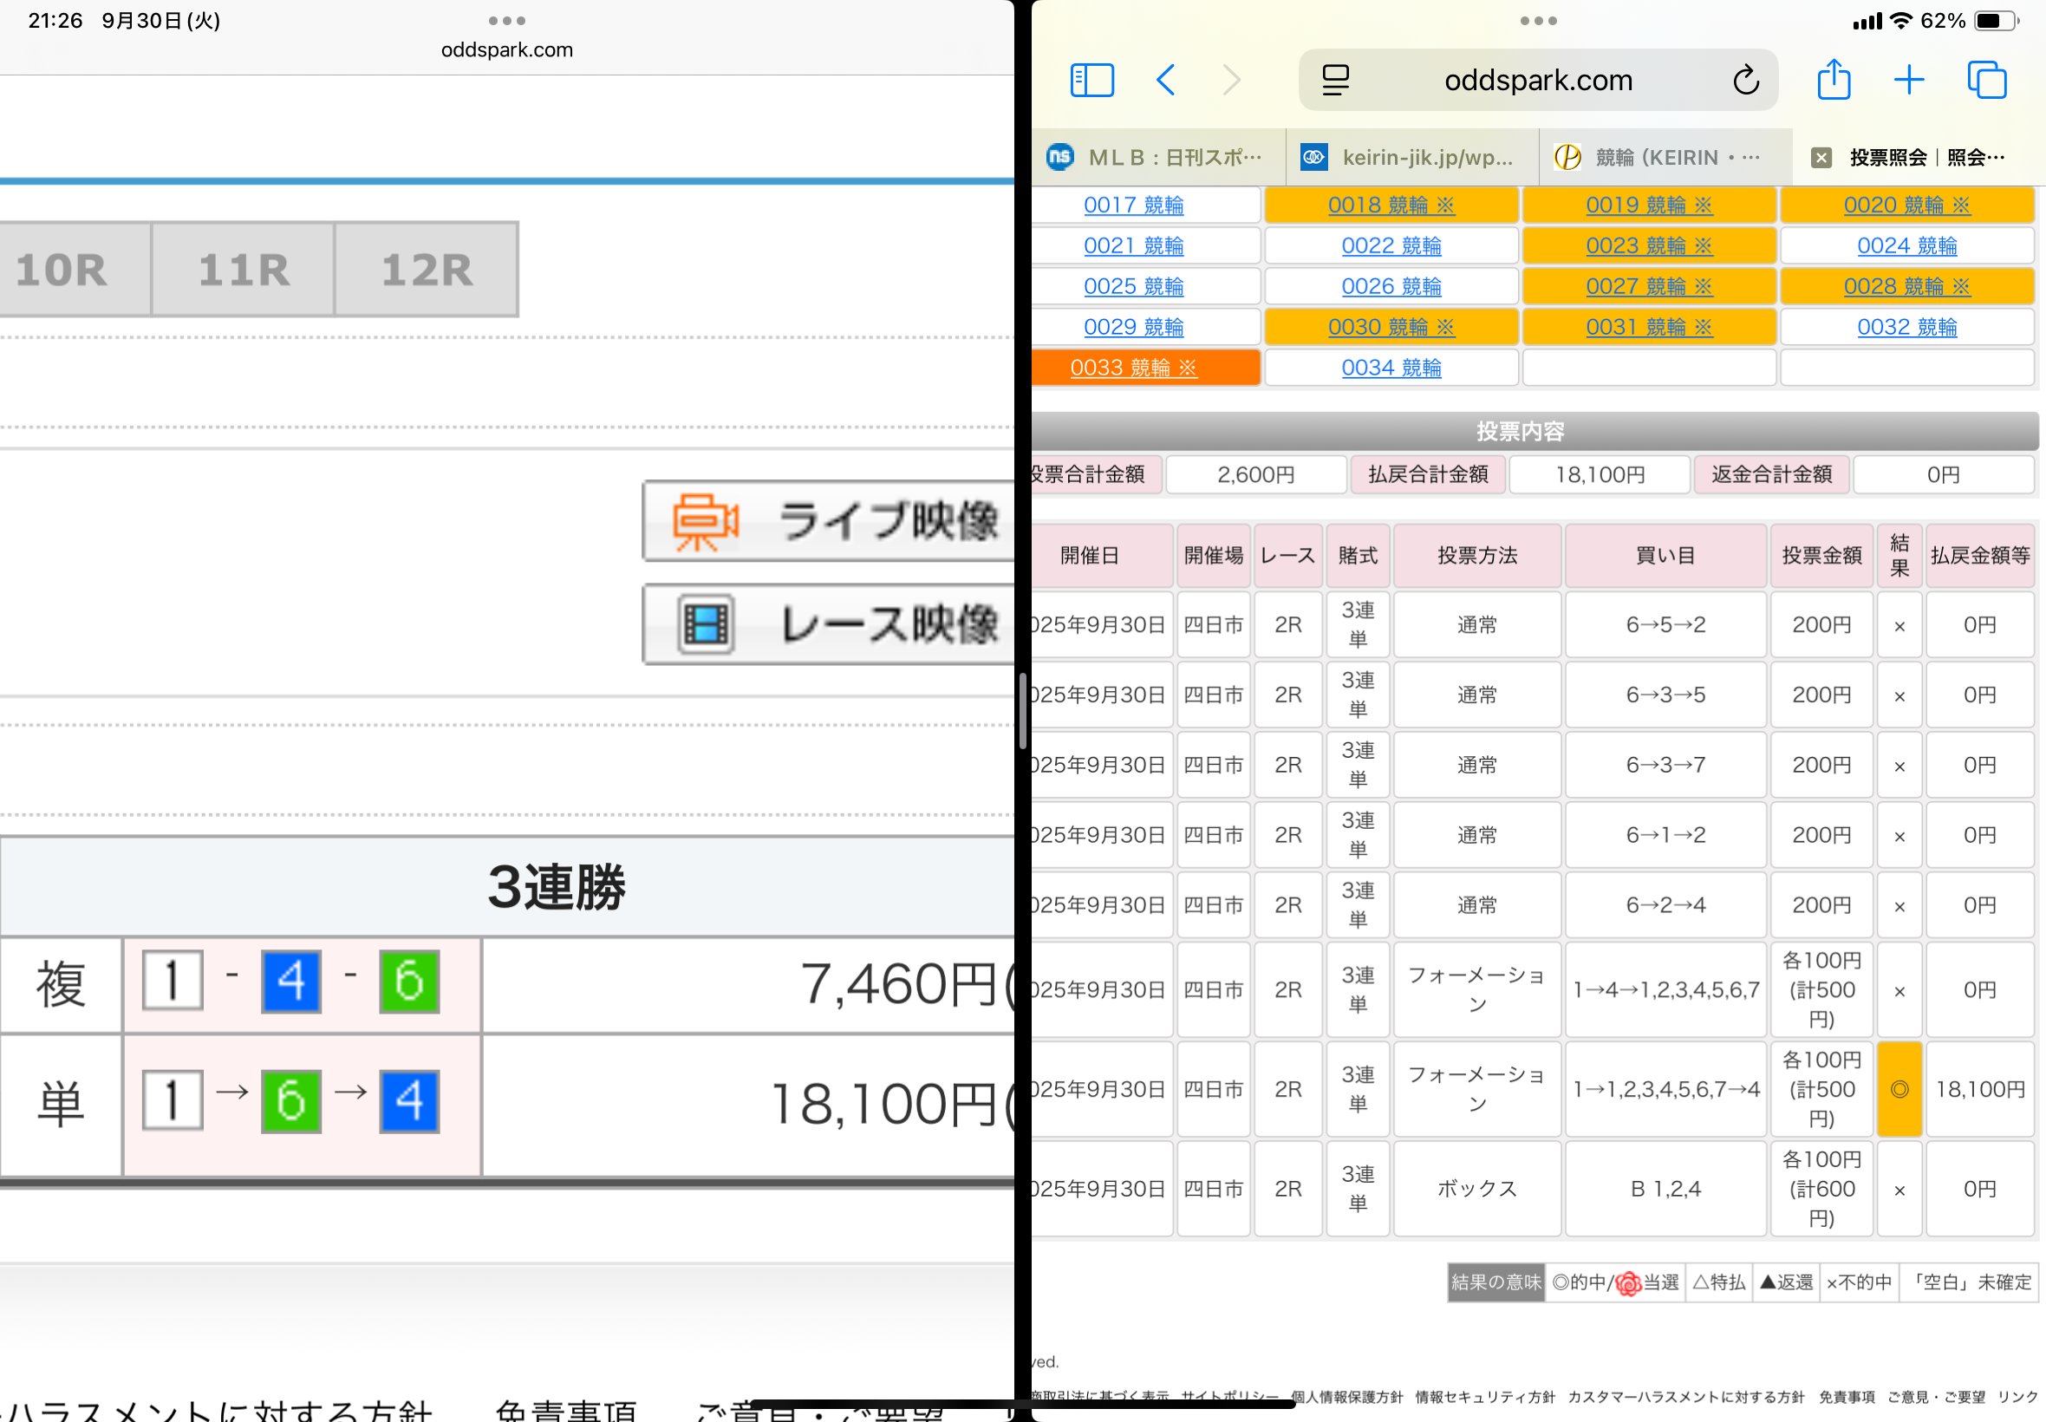Open the 0017 競輪 link
2046x1422 pixels.
1135,205
